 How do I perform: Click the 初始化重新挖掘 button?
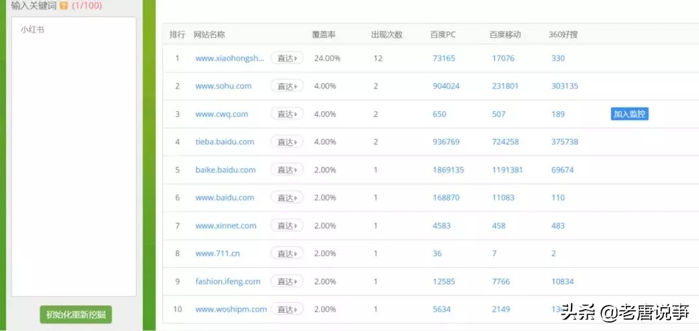tap(76, 315)
